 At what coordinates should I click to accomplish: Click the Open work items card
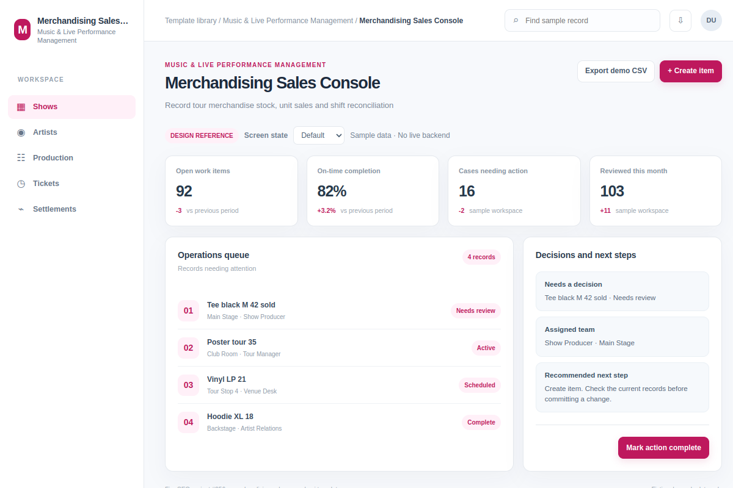tap(232, 191)
